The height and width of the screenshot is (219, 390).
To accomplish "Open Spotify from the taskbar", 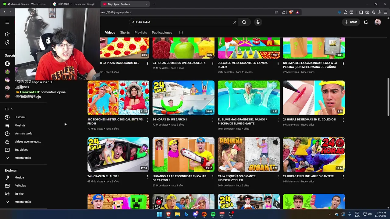I will tap(213, 214).
